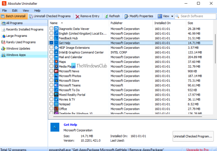Sort list by Installed On column header

click(x=170, y=23)
